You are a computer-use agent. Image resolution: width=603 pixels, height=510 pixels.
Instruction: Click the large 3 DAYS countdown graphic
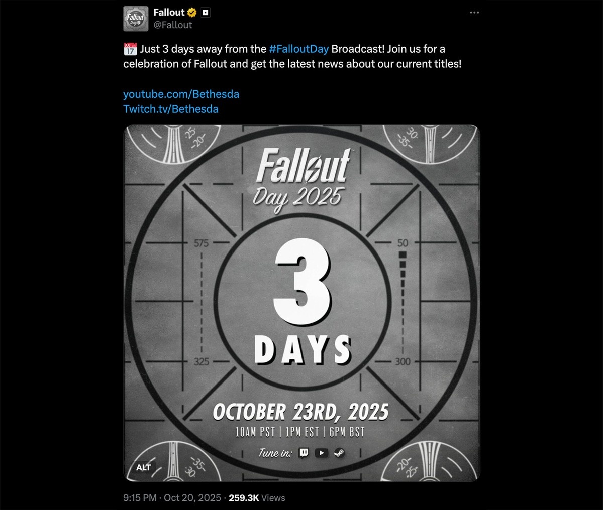[303, 306]
